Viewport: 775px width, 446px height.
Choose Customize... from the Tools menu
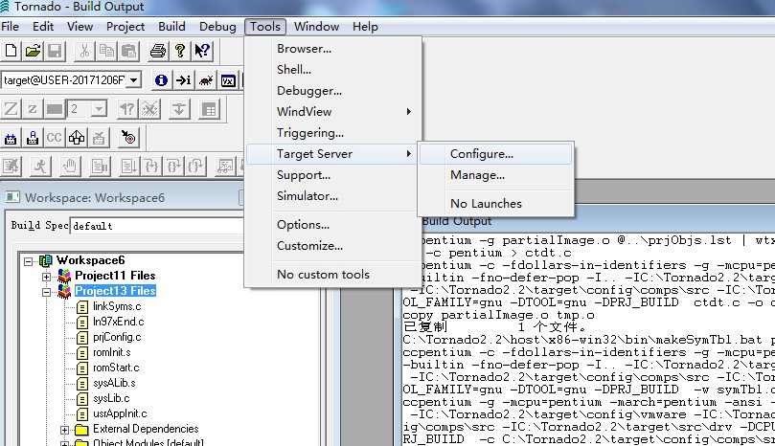(x=332, y=246)
